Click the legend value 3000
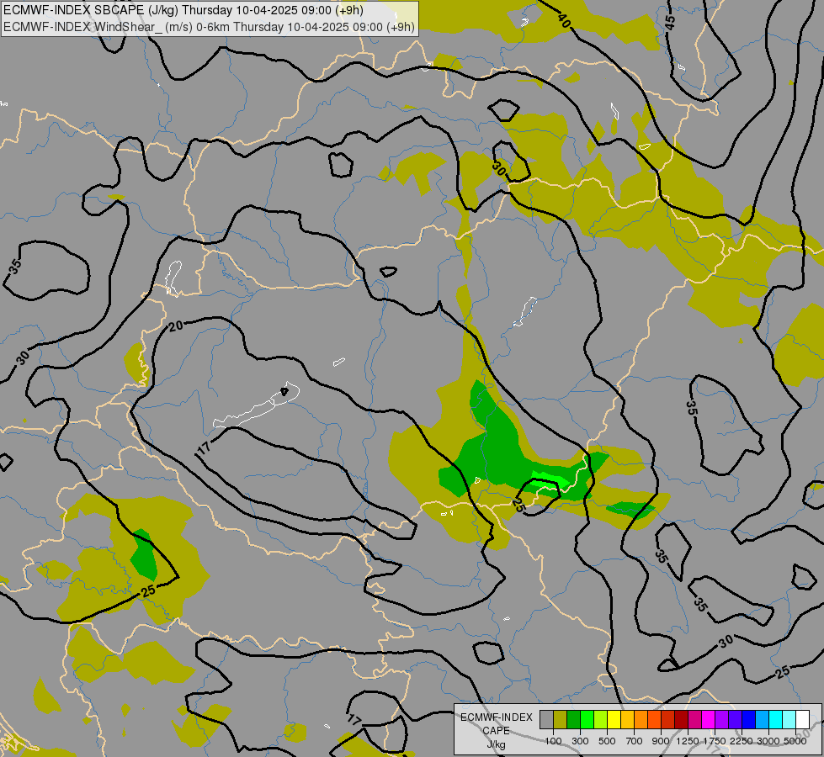 pos(768,741)
